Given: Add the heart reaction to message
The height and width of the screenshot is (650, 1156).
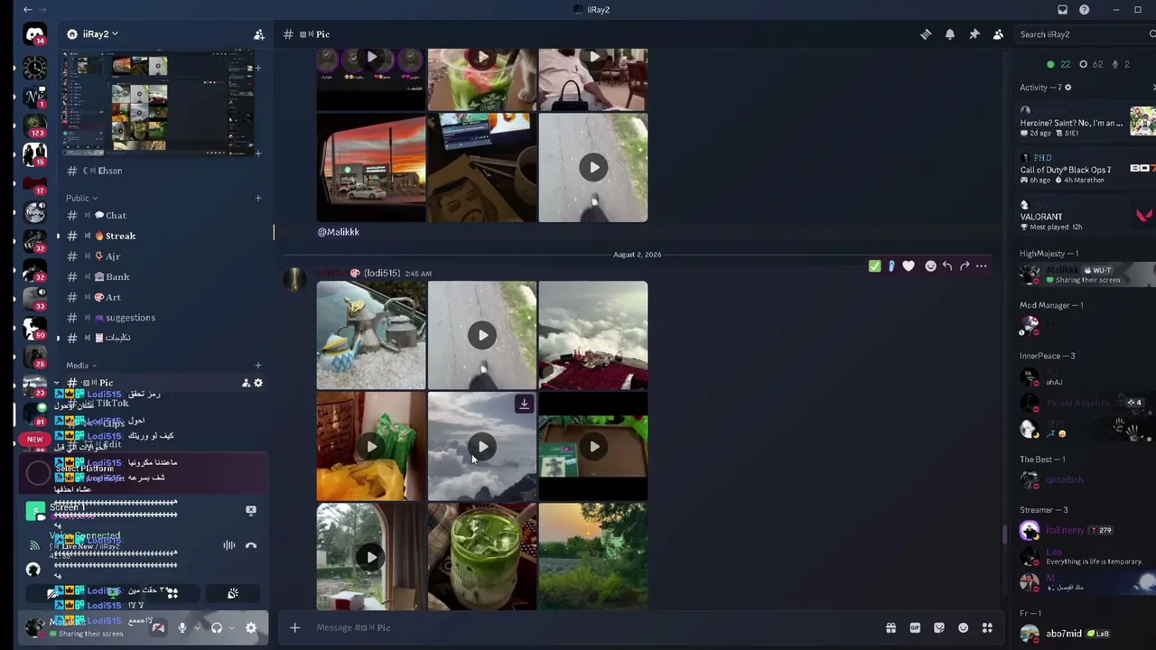Looking at the screenshot, I should [x=909, y=266].
